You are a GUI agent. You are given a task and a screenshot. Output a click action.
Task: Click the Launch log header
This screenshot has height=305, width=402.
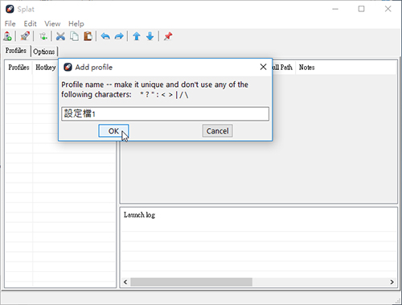(x=139, y=215)
